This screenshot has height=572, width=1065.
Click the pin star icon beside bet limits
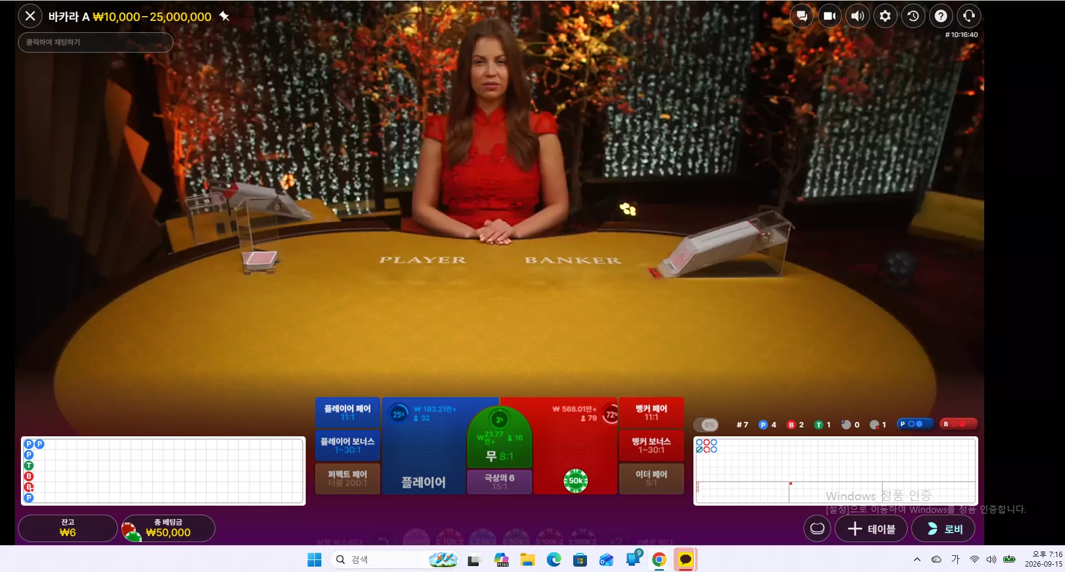(224, 16)
